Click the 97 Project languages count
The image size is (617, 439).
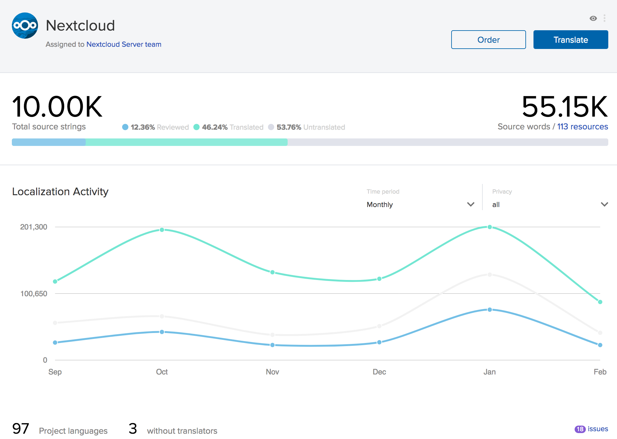pyautogui.click(x=21, y=429)
